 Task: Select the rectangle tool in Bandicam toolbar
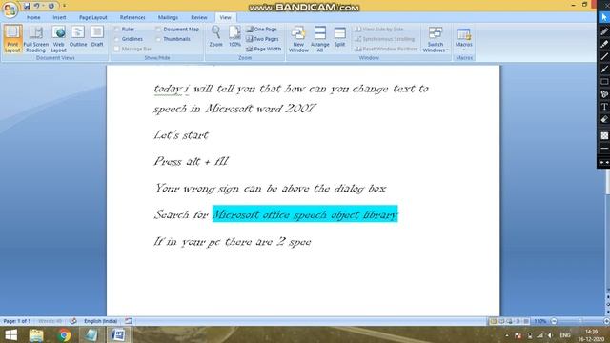[x=604, y=82]
